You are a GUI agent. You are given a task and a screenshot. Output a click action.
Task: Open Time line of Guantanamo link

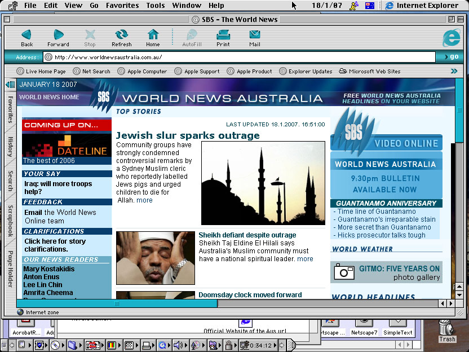coord(377,212)
